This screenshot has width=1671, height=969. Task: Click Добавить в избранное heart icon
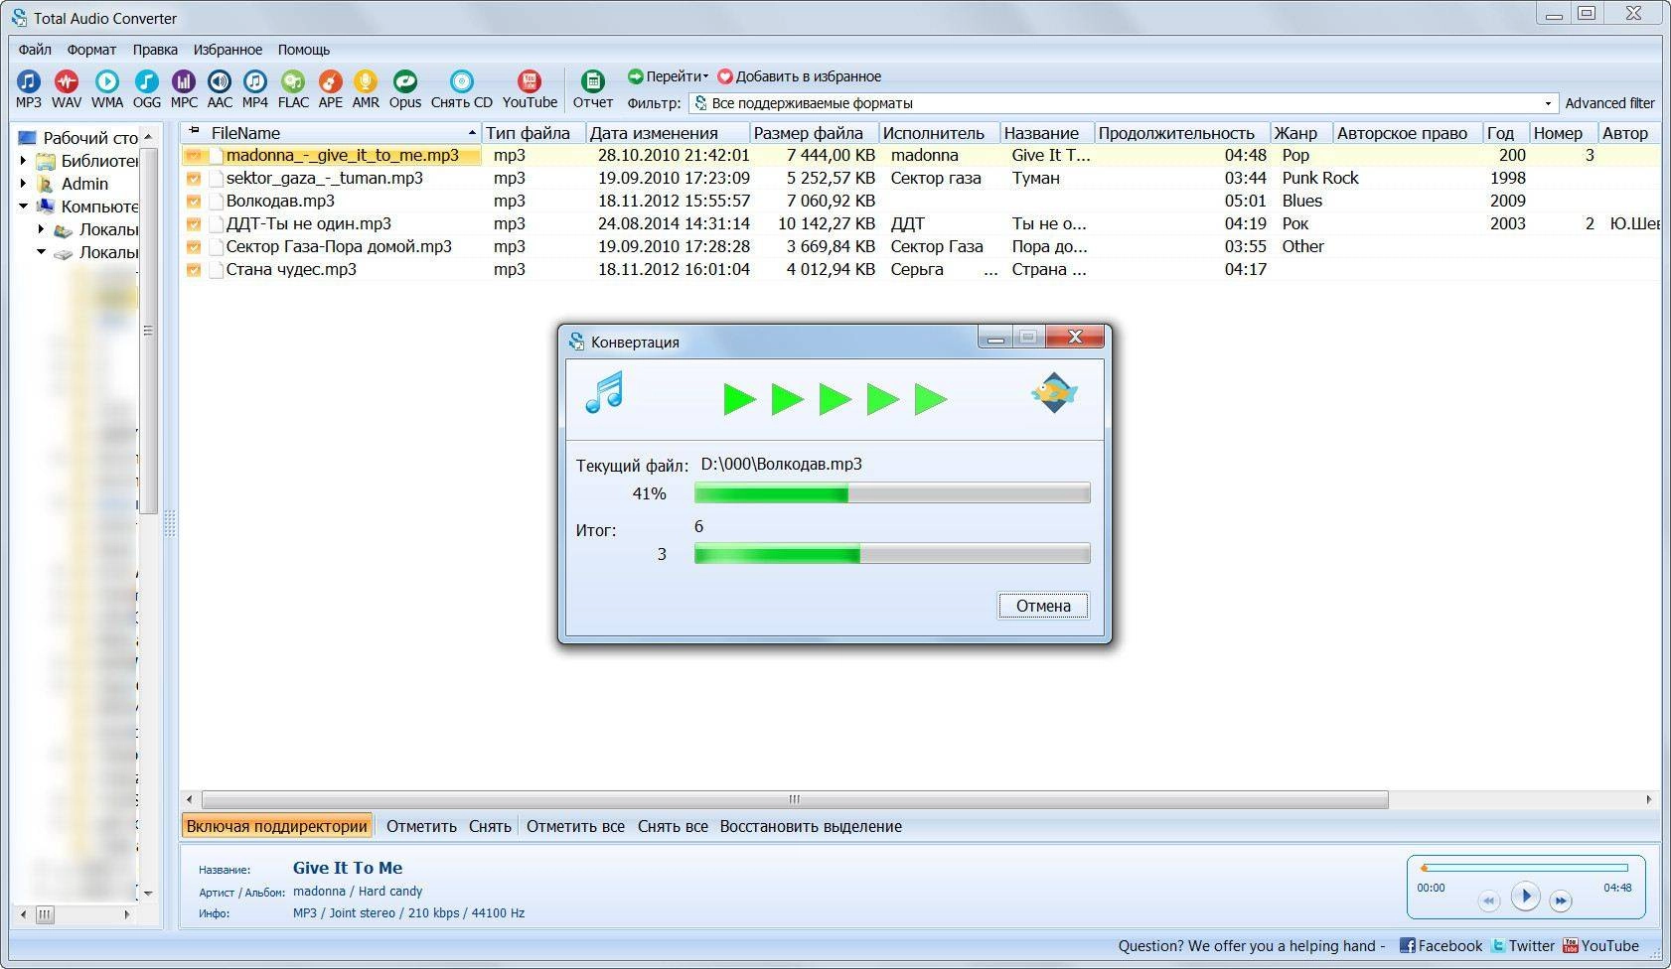click(x=725, y=76)
